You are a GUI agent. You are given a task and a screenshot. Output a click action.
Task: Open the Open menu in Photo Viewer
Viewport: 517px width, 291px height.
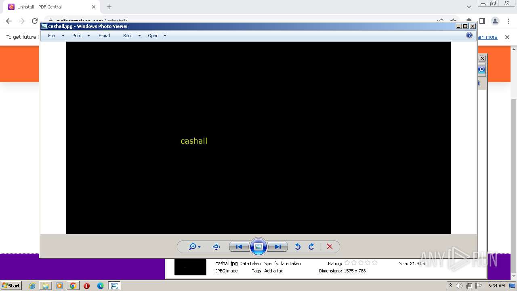pos(153,36)
